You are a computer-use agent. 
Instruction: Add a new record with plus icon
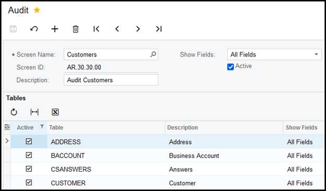pyautogui.click(x=55, y=29)
